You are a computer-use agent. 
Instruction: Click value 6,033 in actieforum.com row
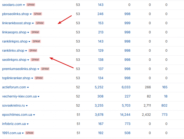click(126, 87)
